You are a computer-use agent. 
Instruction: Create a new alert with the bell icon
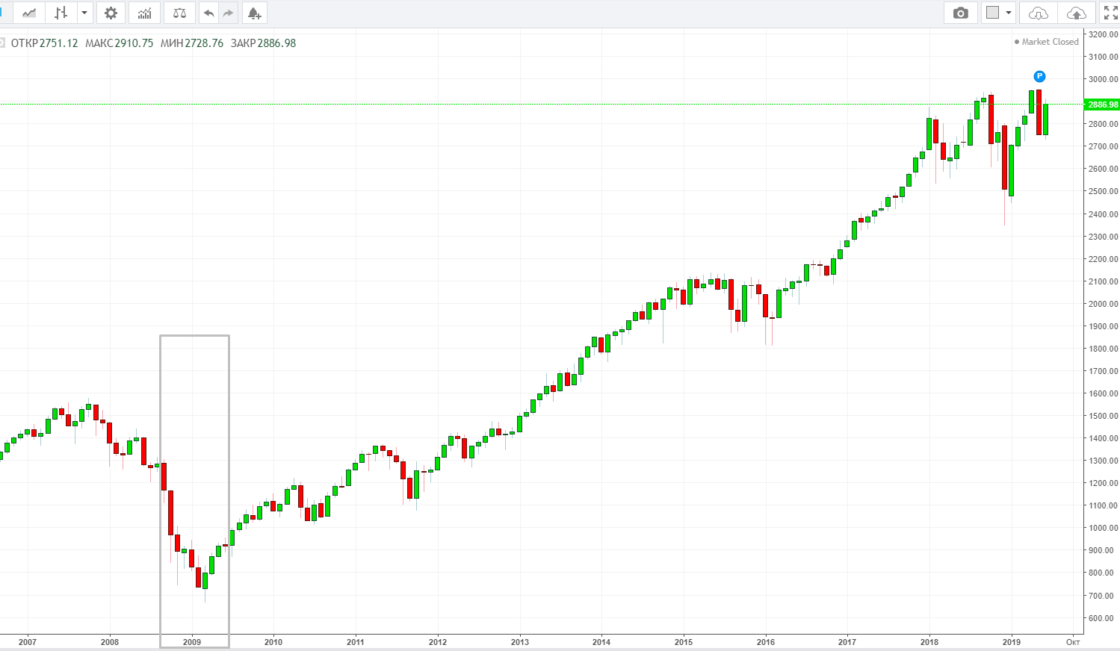click(254, 13)
